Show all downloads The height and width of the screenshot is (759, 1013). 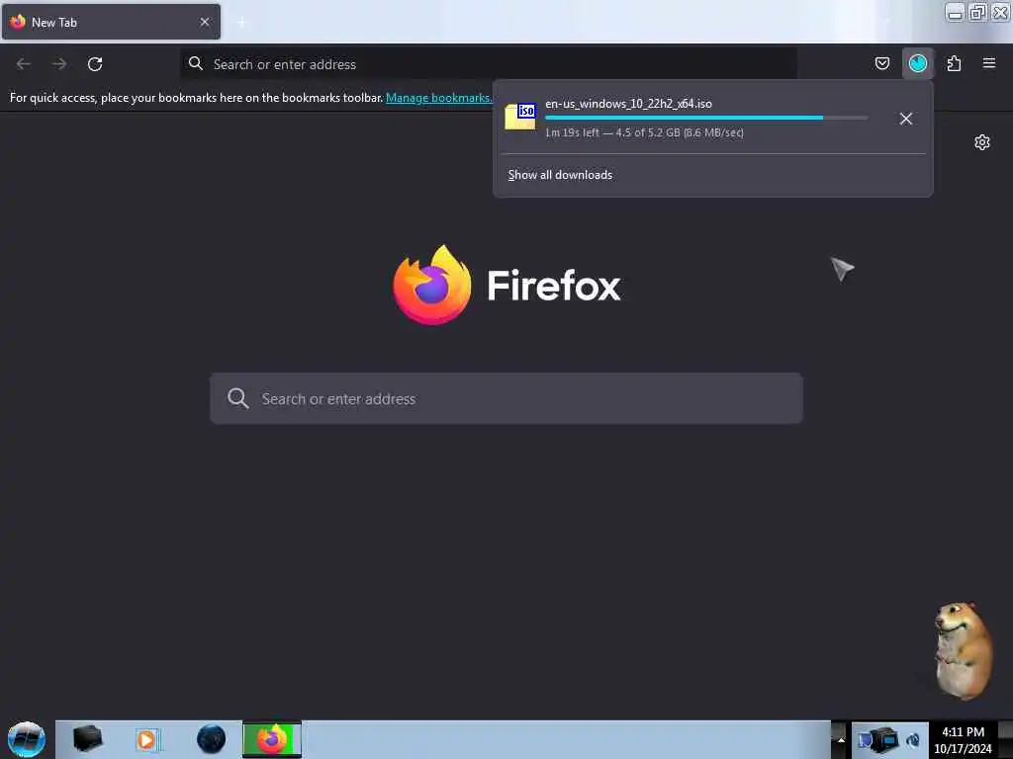coord(560,175)
